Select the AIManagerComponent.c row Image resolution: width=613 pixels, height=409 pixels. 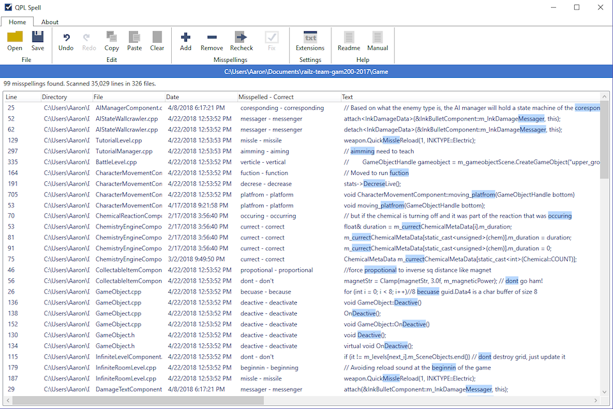click(x=302, y=108)
